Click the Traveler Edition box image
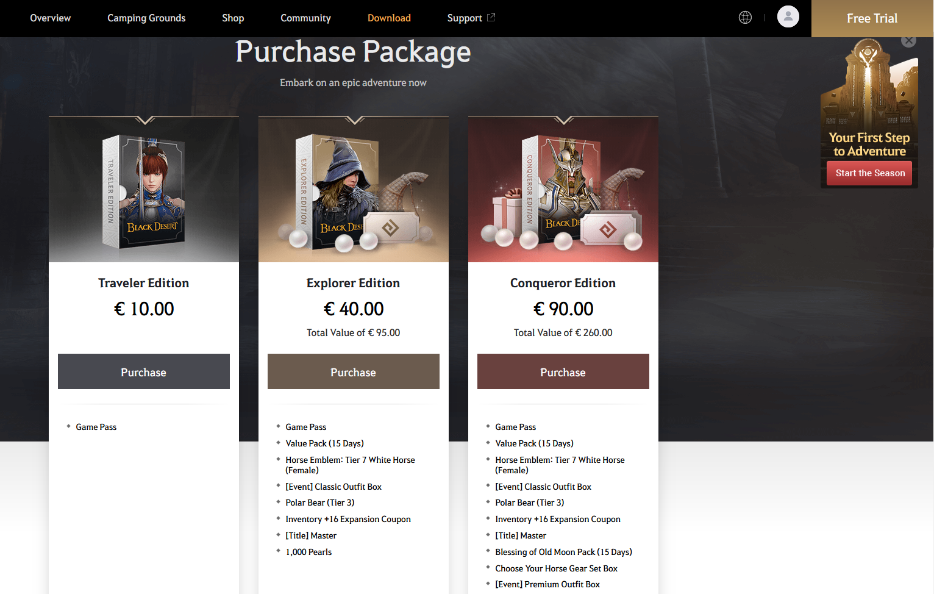 (144, 190)
